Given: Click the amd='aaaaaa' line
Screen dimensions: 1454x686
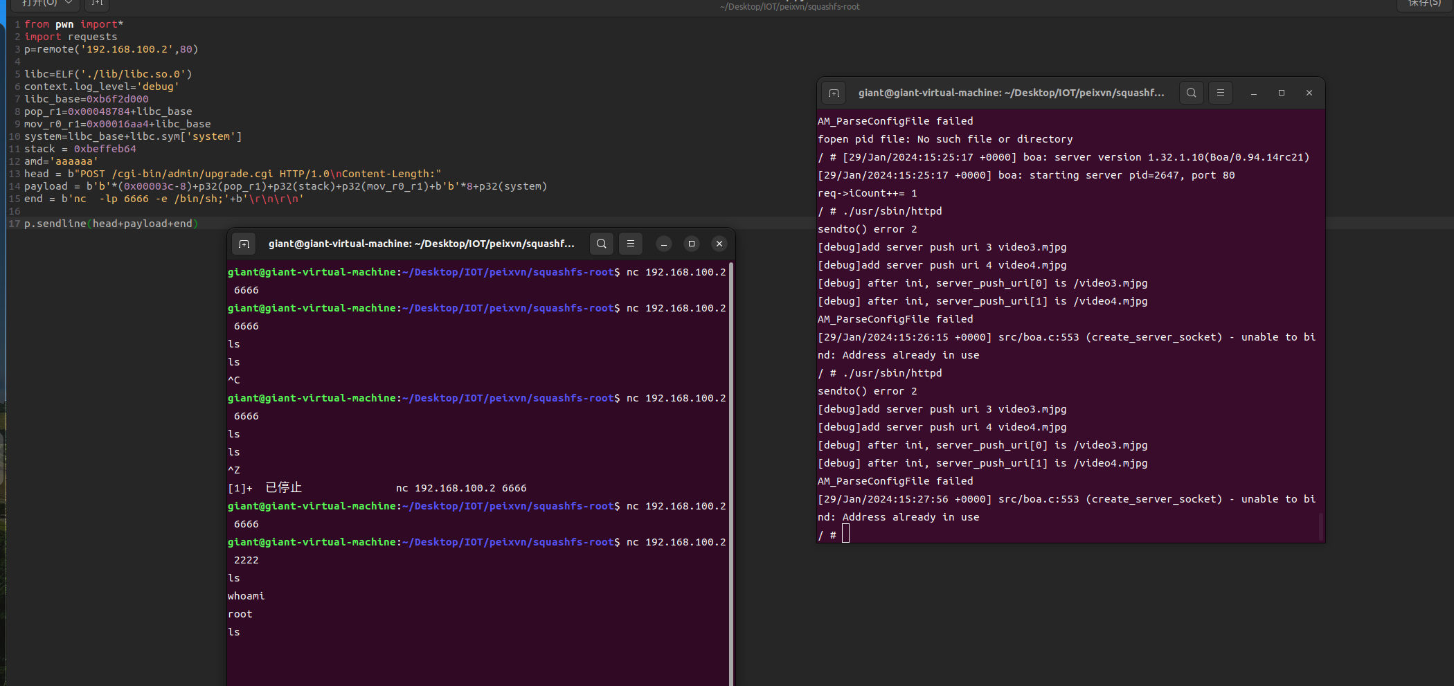Looking at the screenshot, I should [61, 161].
